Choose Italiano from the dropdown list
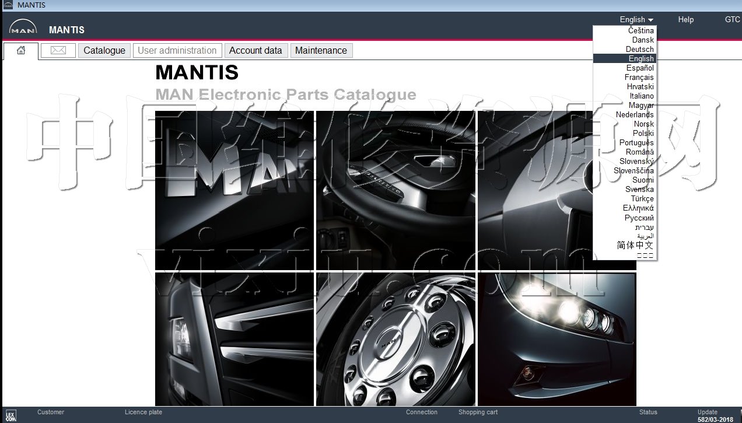Image resolution: width=742 pixels, height=423 pixels. (x=641, y=96)
